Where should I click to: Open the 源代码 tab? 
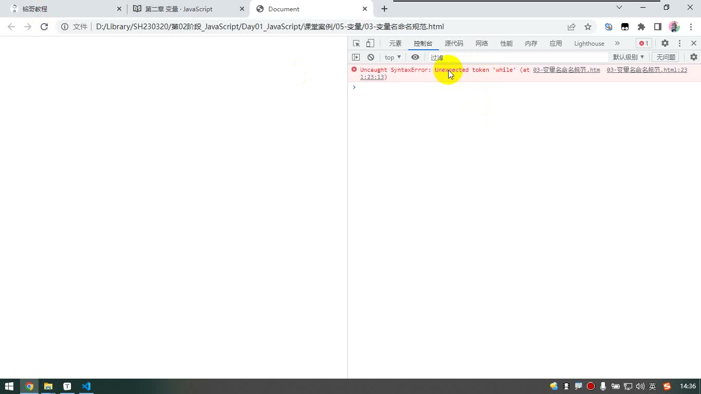click(x=454, y=44)
